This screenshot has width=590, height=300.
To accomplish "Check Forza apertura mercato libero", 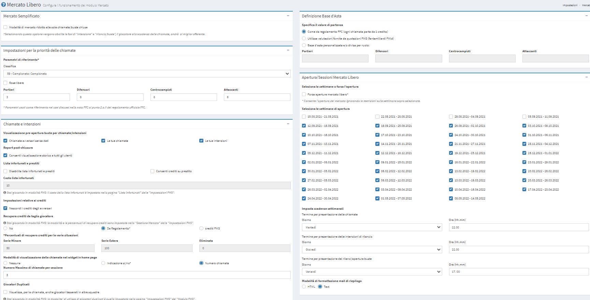I will click(x=304, y=94).
